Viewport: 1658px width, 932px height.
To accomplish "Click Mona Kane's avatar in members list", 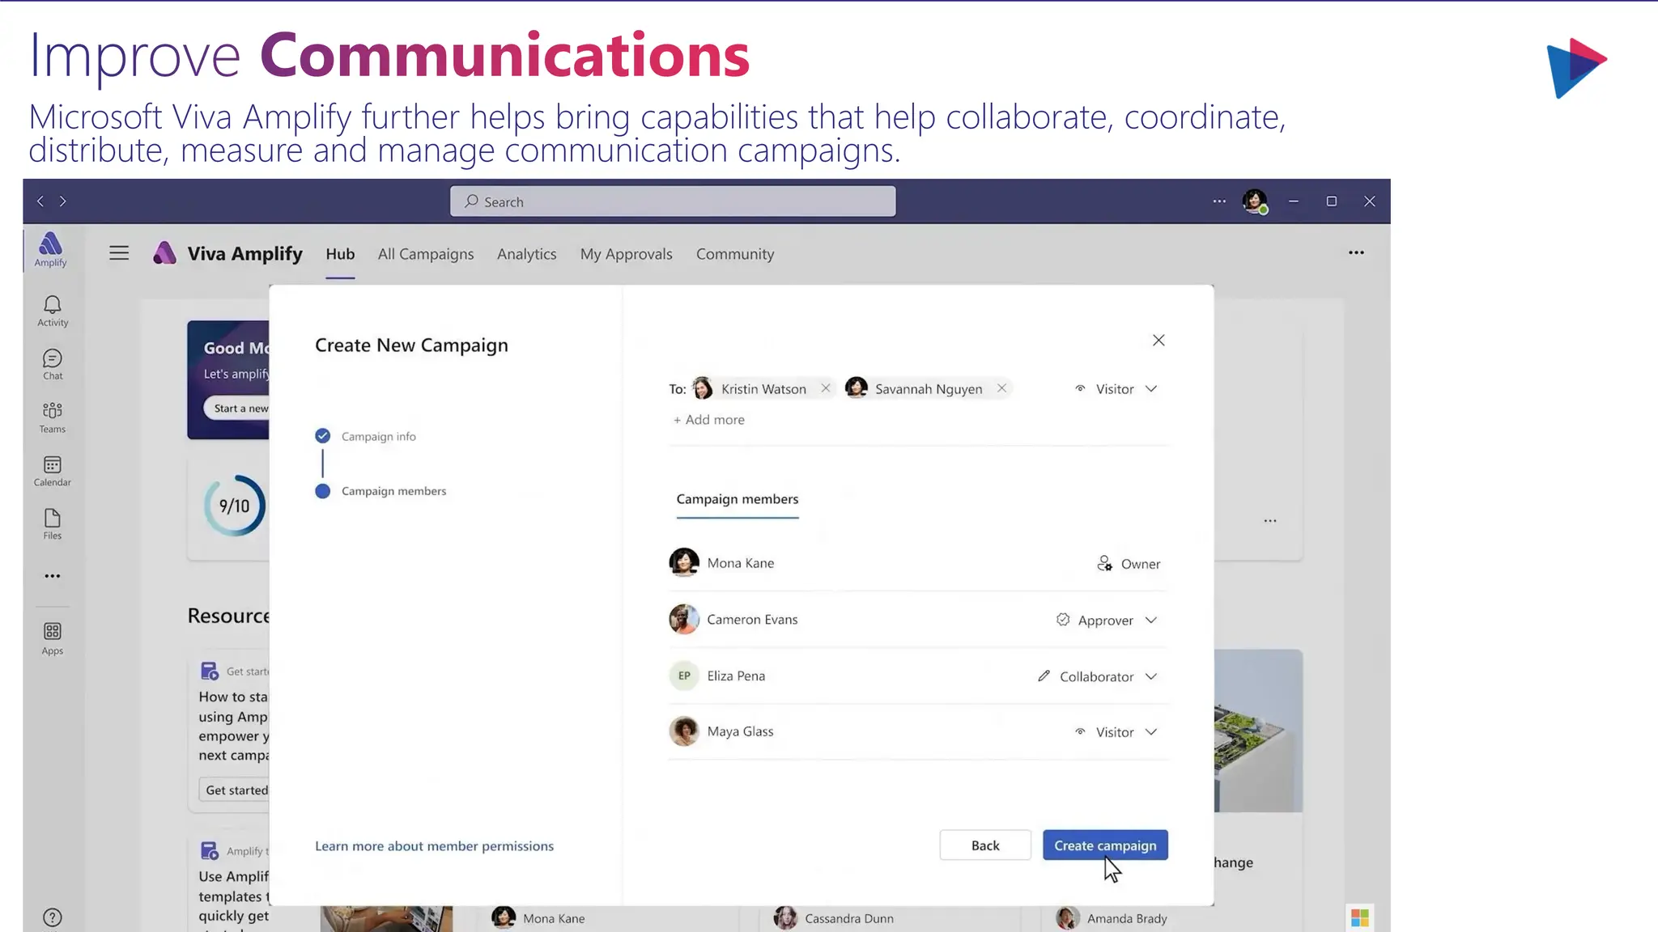I will click(684, 562).
